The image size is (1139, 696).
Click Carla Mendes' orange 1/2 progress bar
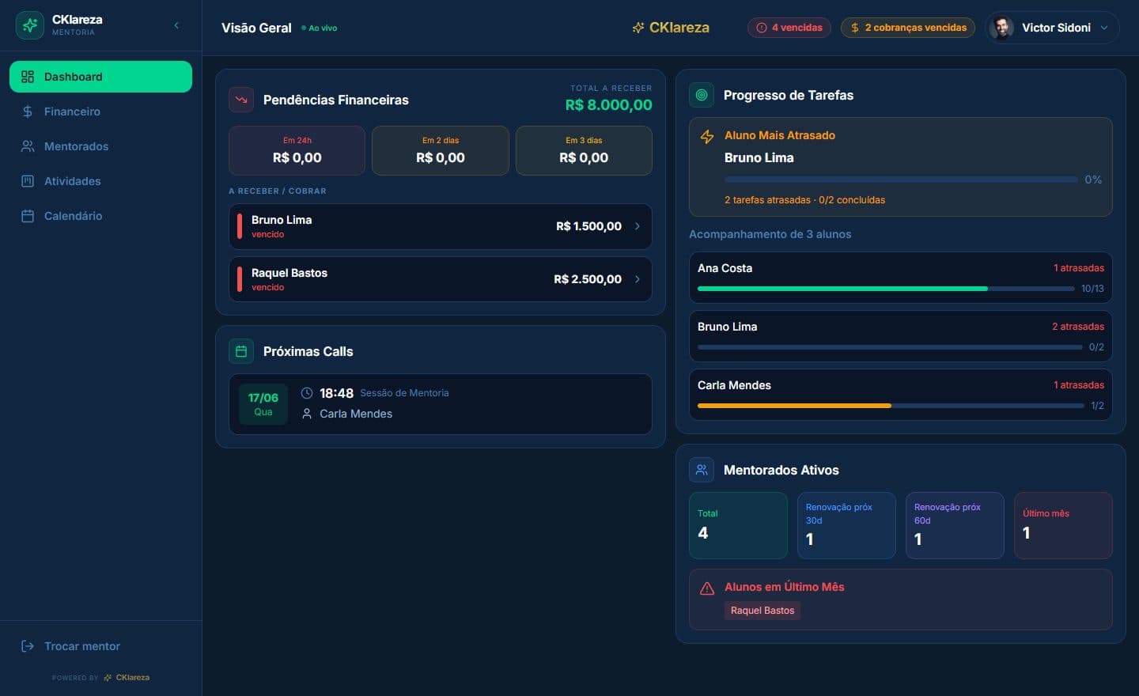[891, 406]
